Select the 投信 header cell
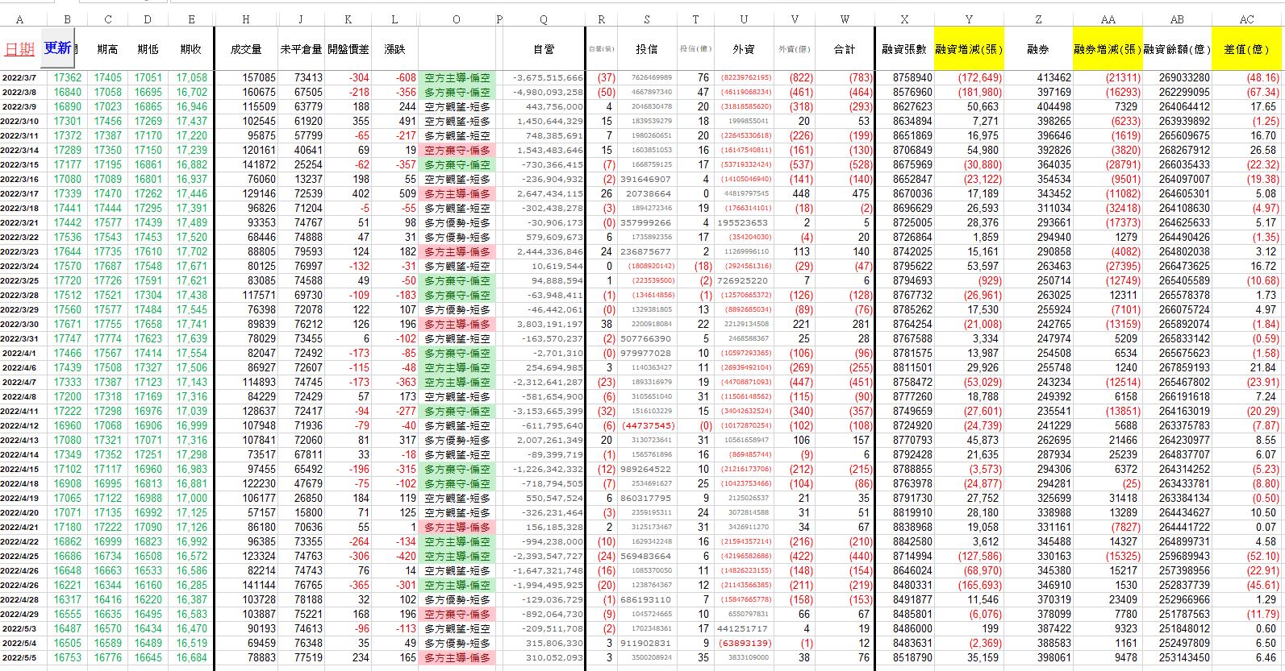 (647, 49)
